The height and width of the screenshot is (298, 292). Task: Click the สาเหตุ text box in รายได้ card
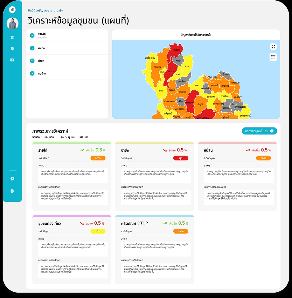(73, 176)
